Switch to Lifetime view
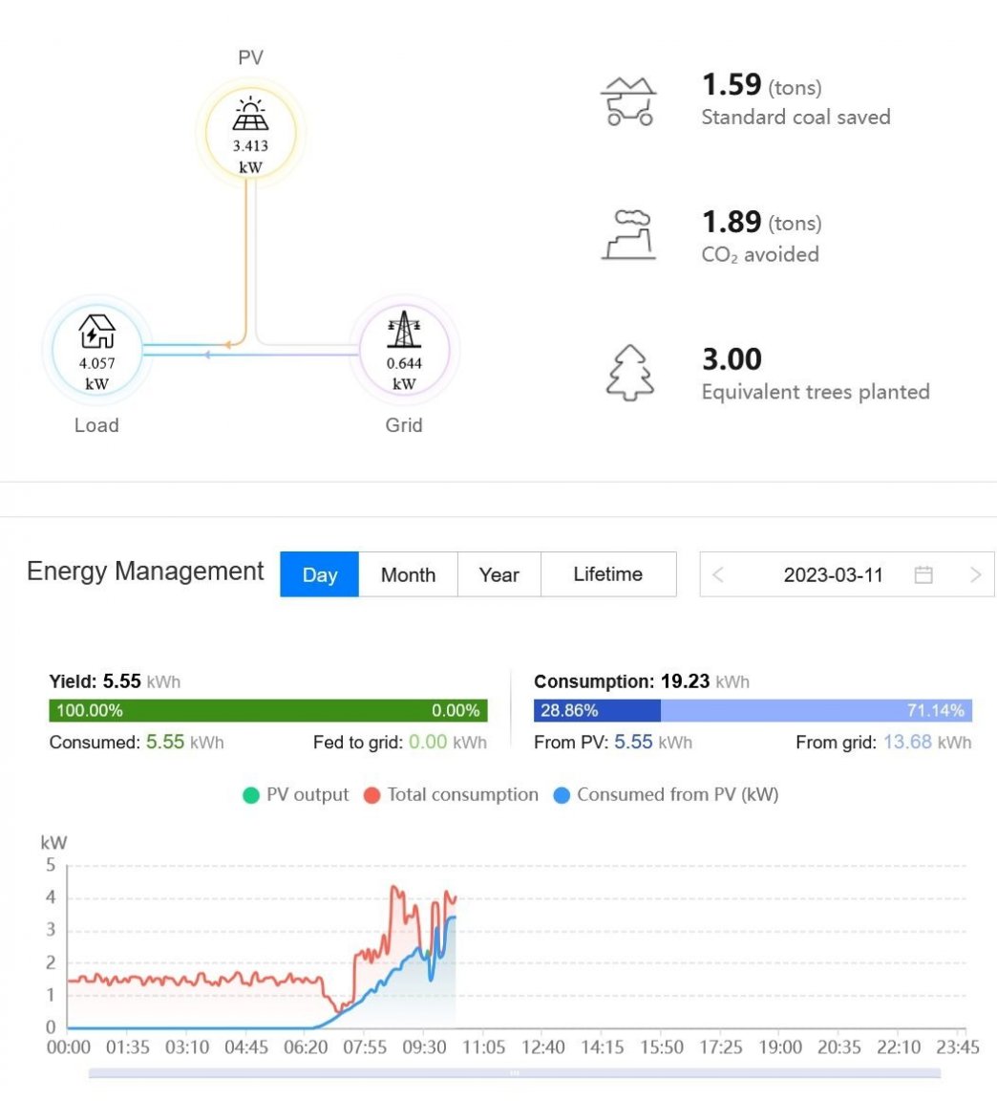997x1101 pixels. (x=607, y=574)
